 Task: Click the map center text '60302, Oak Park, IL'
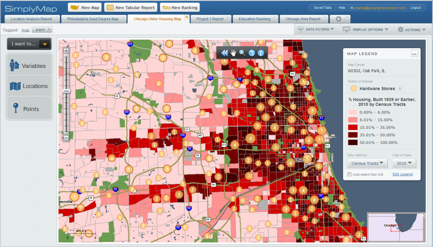pyautogui.click(x=366, y=71)
